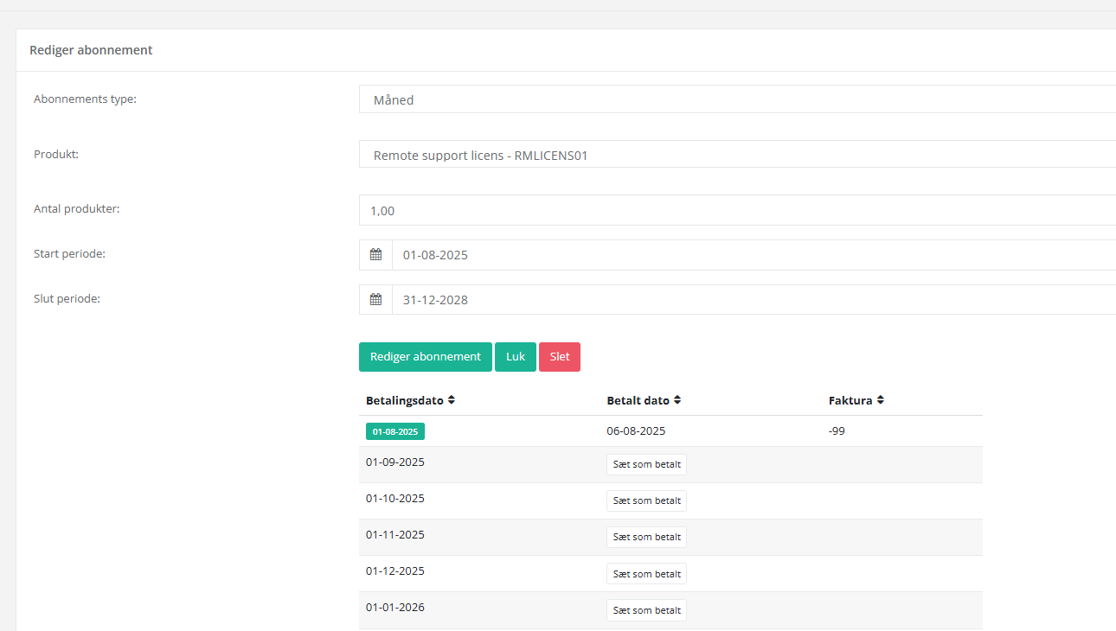Screen dimensions: 1116x631
Task: Click the Antal produkter field
Action: click(737, 210)
